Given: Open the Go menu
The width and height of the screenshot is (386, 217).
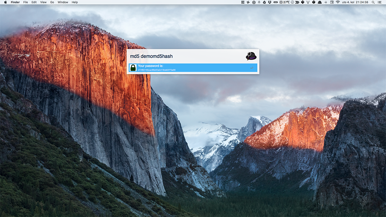Looking at the screenshot, I should coord(52,2).
